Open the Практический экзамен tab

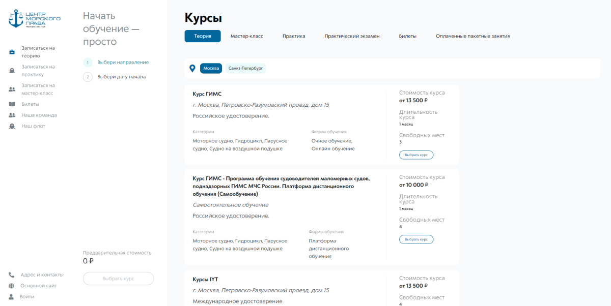tap(352, 36)
